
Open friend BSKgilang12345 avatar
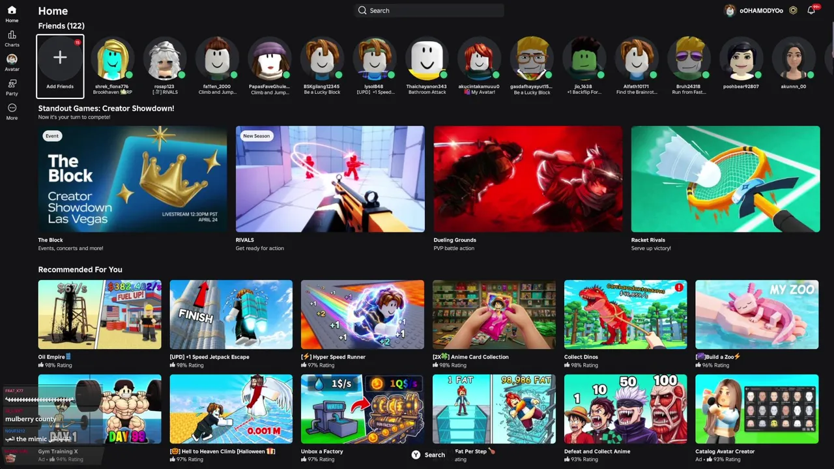coord(322,58)
